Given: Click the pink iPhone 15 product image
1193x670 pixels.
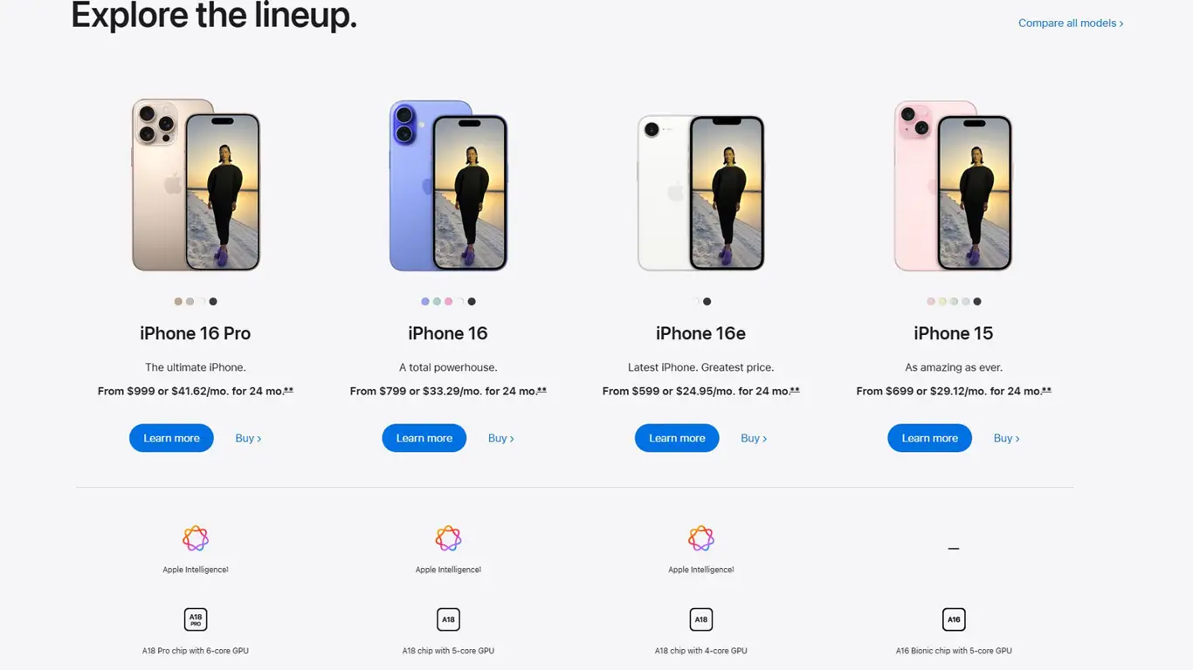Looking at the screenshot, I should 954,186.
